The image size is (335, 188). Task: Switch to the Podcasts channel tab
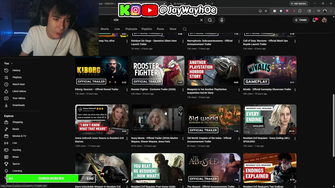tap(131, 29)
